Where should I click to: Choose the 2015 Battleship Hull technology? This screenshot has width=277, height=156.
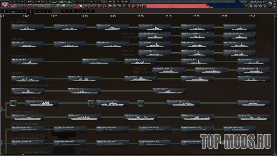169,91
